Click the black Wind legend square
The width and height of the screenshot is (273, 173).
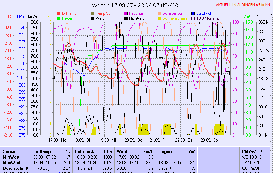93,18
